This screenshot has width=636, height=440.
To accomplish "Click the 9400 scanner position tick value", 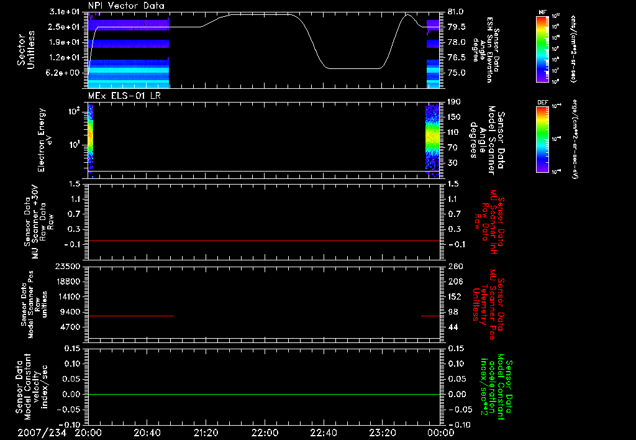I will pyautogui.click(x=71, y=312).
